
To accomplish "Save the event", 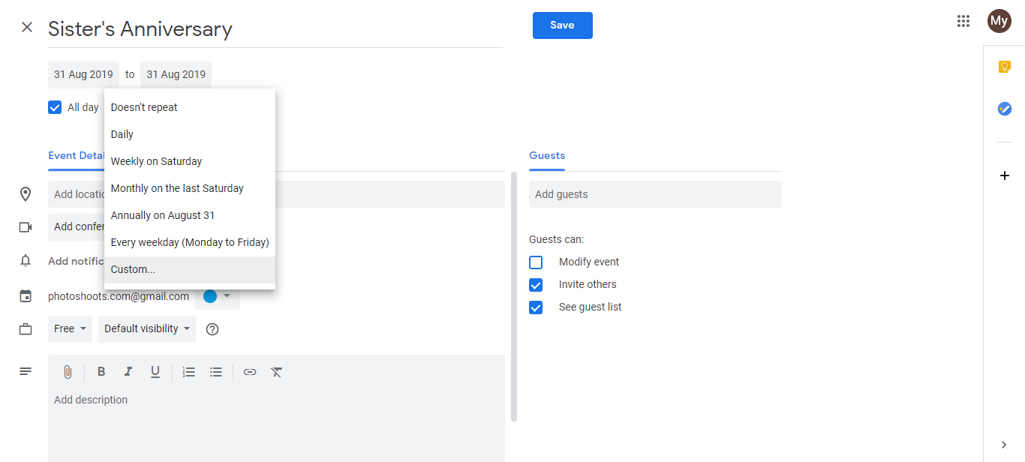I will [x=563, y=25].
